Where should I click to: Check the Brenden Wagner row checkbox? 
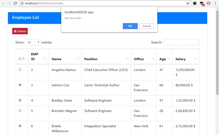[x=20, y=110]
